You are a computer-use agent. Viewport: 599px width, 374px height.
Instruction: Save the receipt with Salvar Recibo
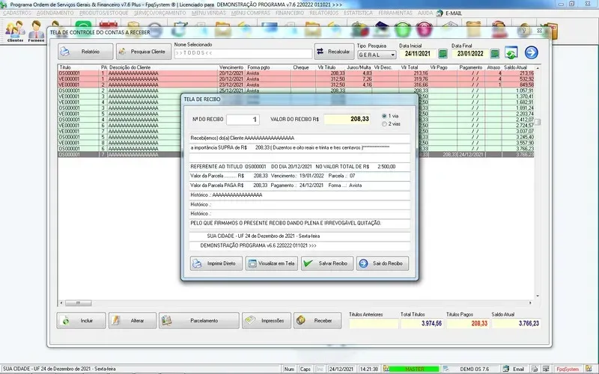coord(326,263)
